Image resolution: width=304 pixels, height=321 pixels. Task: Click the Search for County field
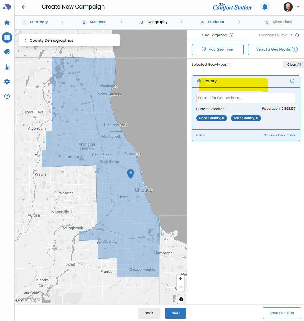(x=245, y=98)
